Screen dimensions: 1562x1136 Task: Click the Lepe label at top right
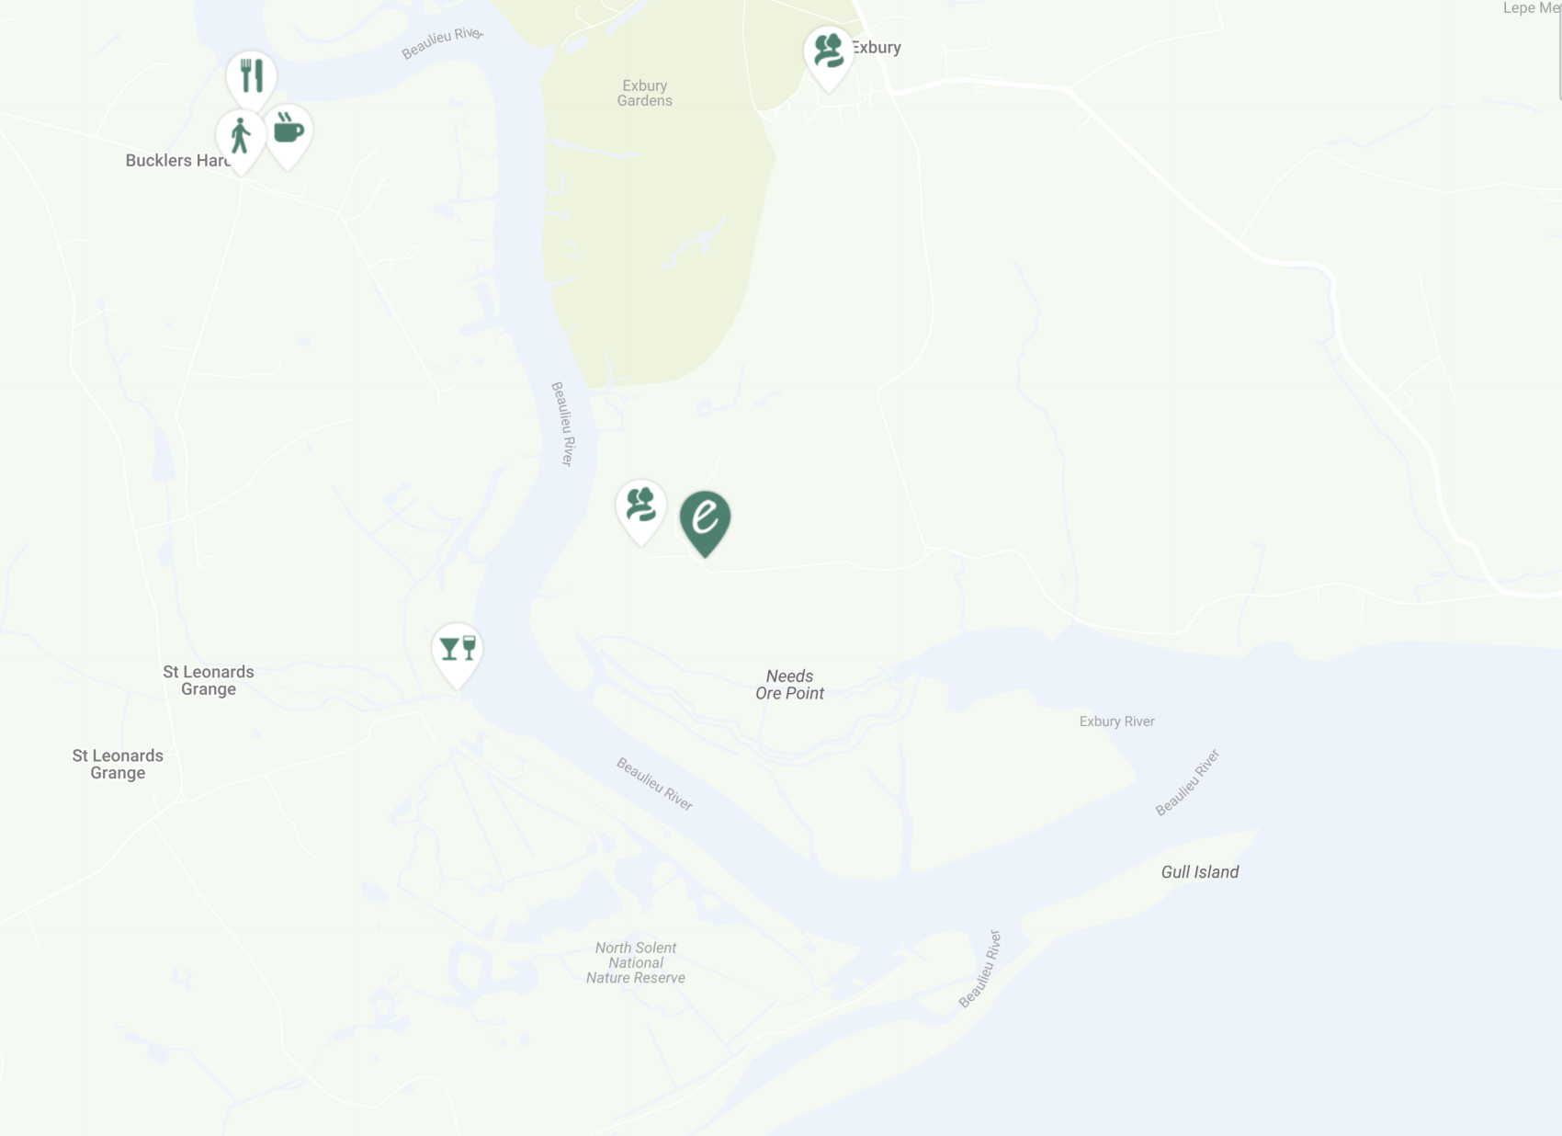click(x=1532, y=8)
